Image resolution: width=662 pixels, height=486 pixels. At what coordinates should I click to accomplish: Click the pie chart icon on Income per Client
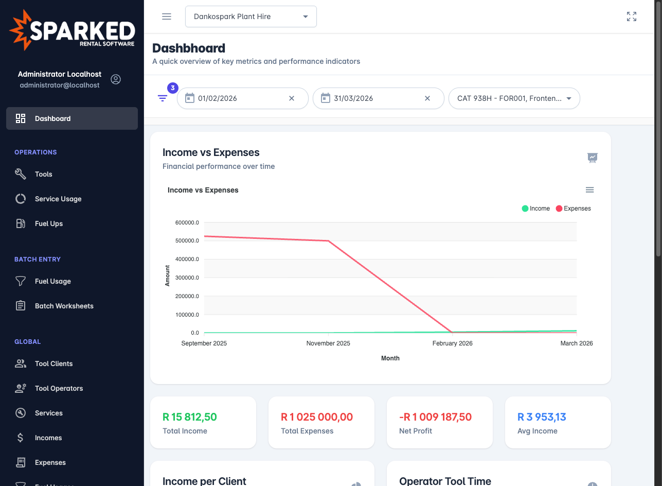coord(355,484)
